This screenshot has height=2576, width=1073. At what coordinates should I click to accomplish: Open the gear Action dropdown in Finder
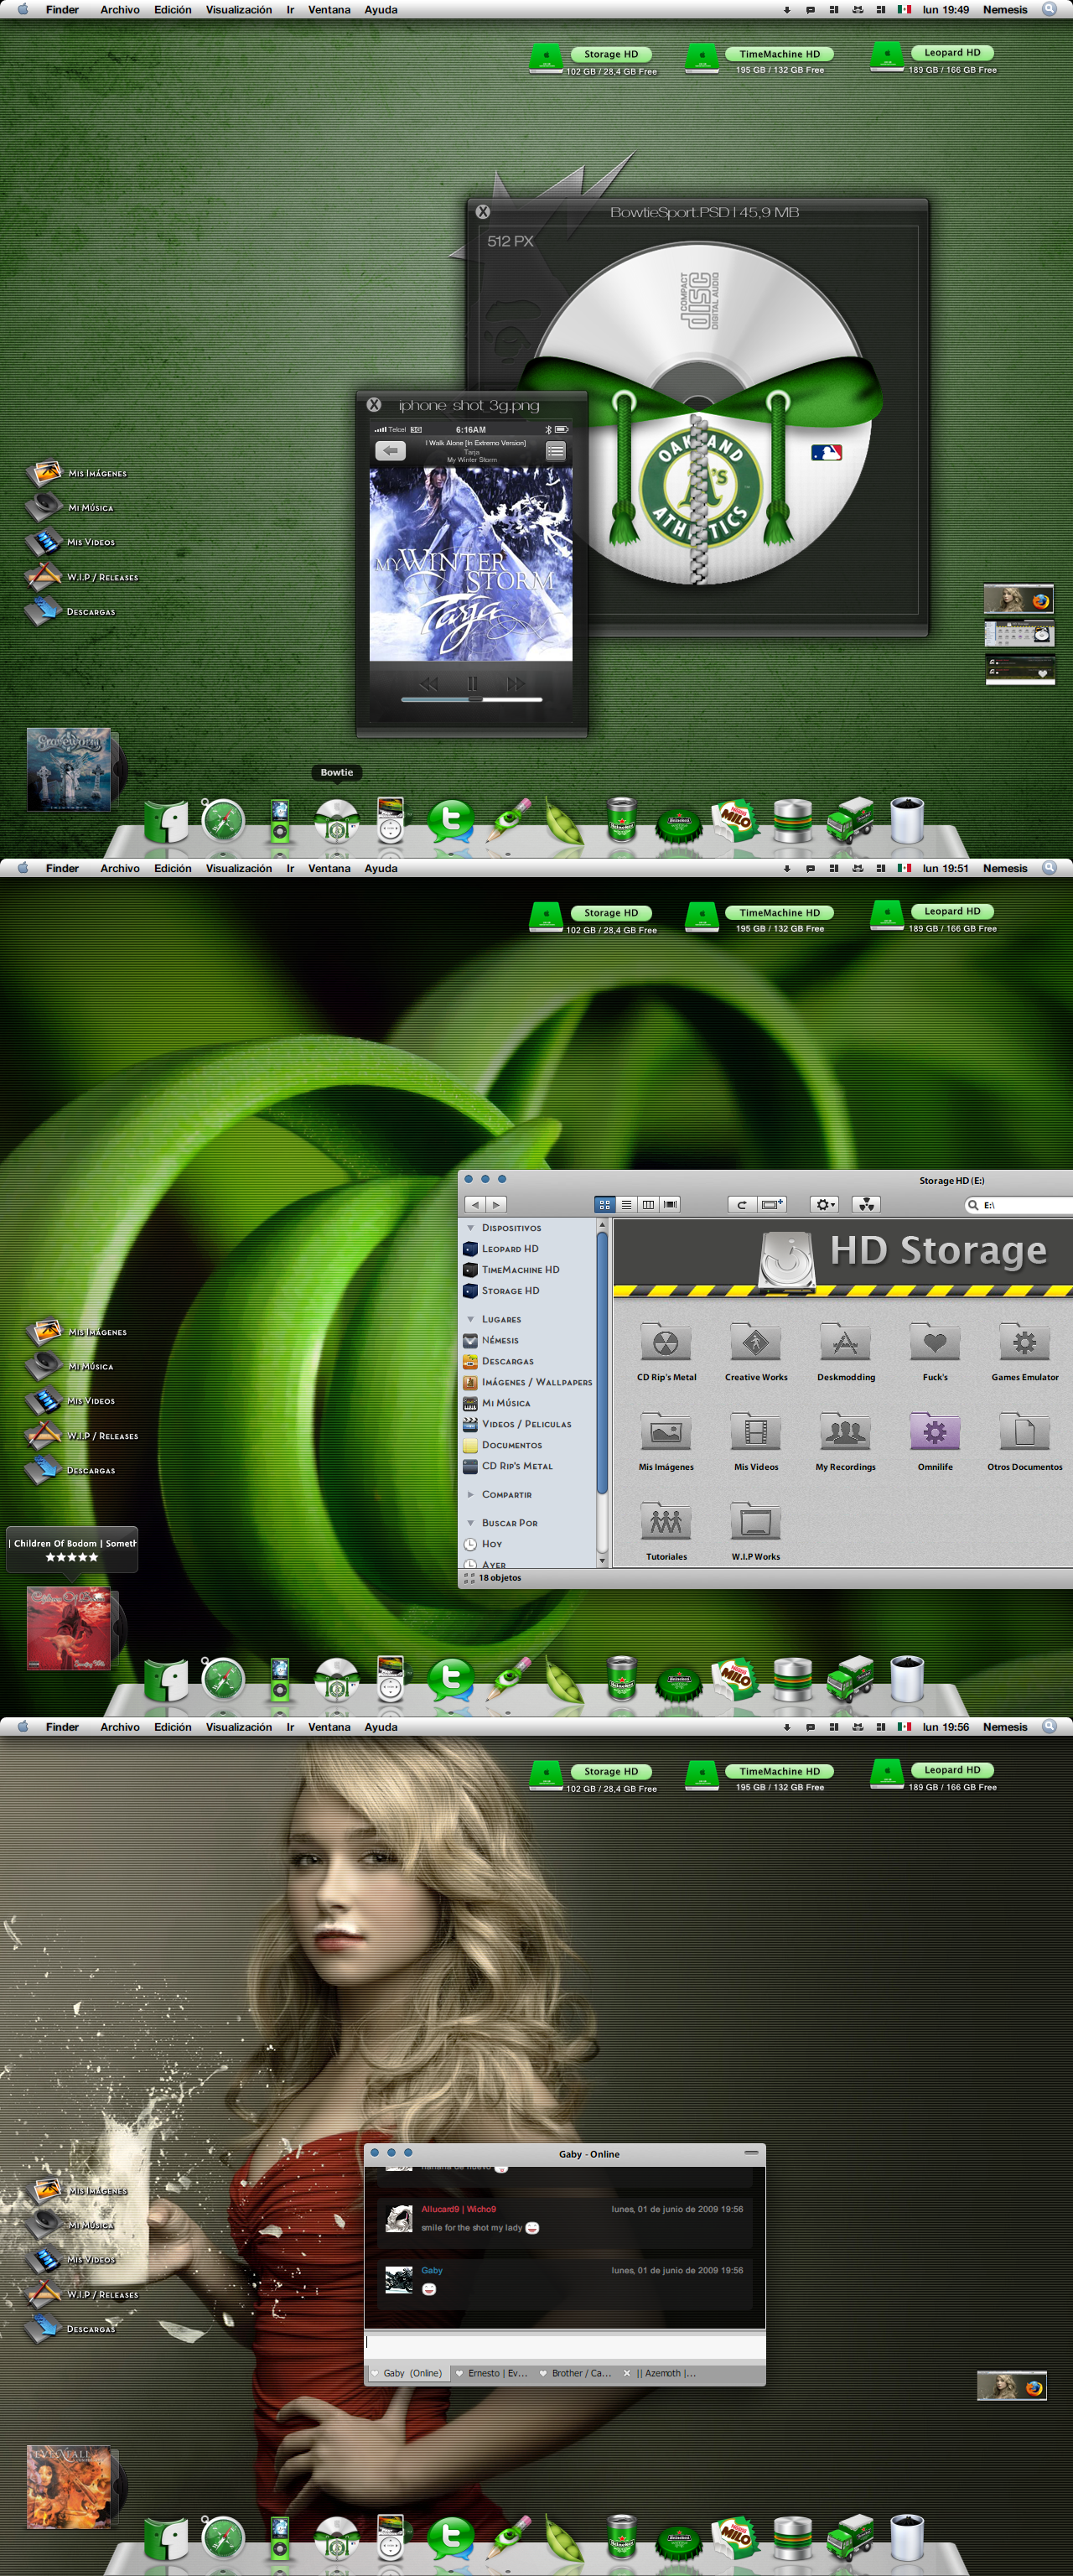click(x=824, y=1204)
